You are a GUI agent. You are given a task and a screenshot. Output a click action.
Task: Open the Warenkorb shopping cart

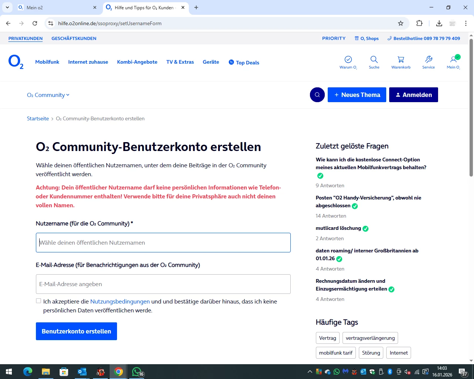(x=401, y=62)
